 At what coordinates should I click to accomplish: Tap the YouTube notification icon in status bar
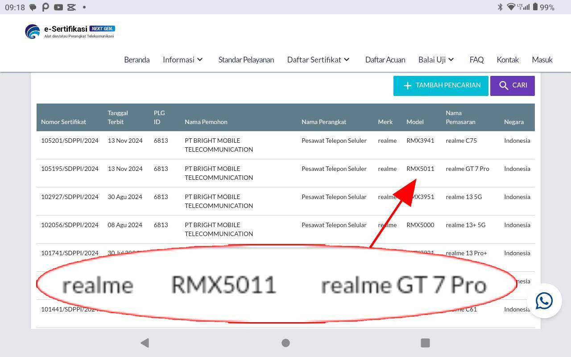point(58,7)
